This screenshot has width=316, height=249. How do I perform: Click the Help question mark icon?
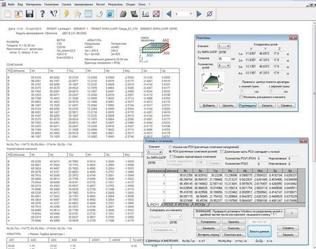(x=42, y=14)
